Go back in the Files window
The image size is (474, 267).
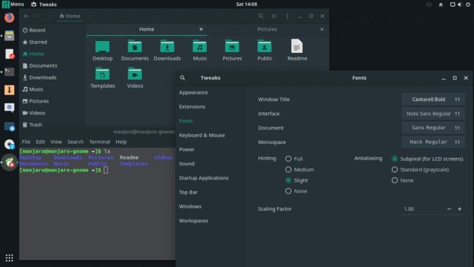point(27,16)
